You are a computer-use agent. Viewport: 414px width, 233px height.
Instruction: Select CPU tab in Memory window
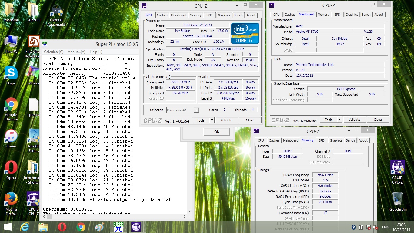(261, 140)
